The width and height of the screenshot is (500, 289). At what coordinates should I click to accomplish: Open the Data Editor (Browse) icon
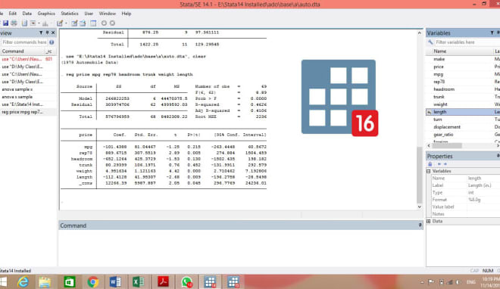tap(83, 23)
